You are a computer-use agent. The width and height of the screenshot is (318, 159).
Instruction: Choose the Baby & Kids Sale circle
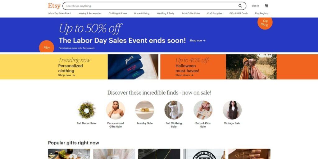click(x=203, y=110)
